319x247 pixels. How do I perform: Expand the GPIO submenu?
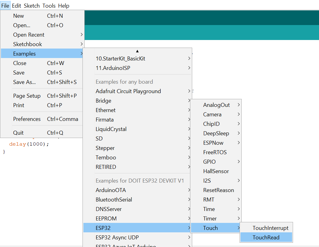click(x=216, y=162)
